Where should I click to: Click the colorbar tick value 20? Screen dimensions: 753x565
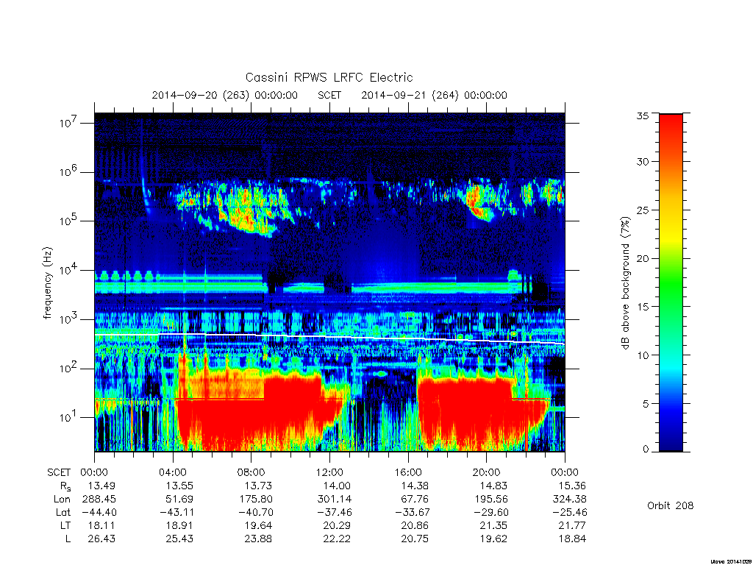(x=643, y=258)
